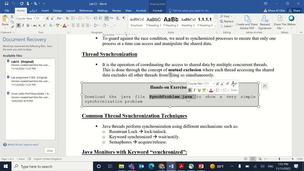Apply superscript formatting
This screenshot has height=171, width=304.
[x=44, y=25]
